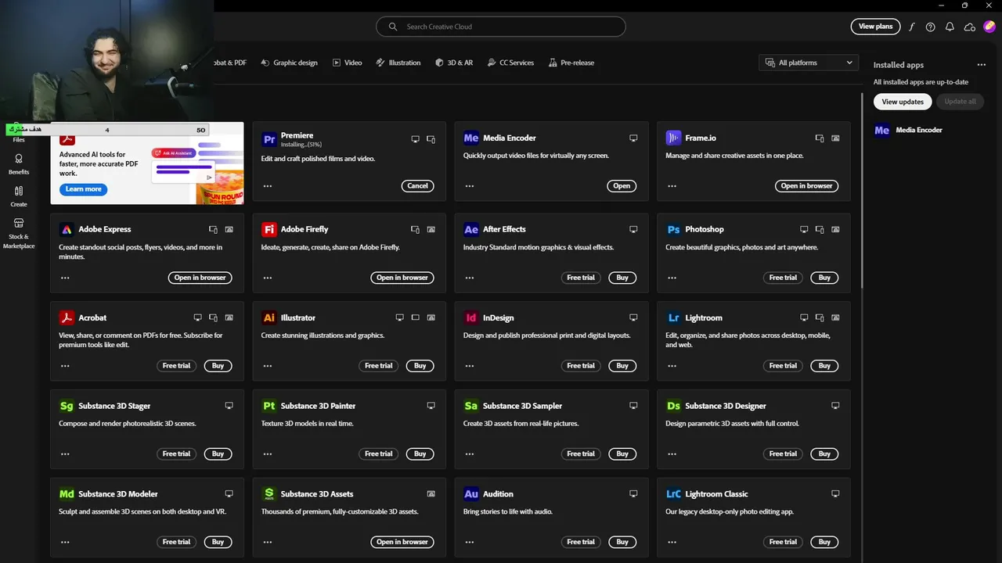
Task: Open the user profile avatar
Action: tap(989, 27)
